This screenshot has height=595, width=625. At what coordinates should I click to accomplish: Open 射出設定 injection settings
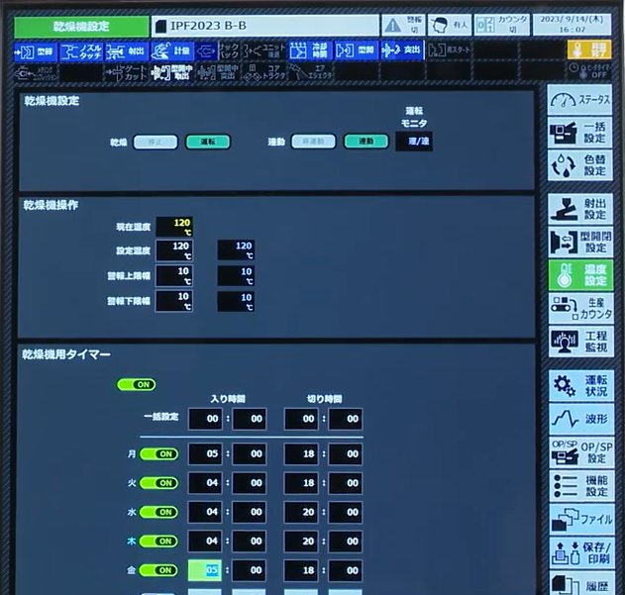[x=580, y=209]
